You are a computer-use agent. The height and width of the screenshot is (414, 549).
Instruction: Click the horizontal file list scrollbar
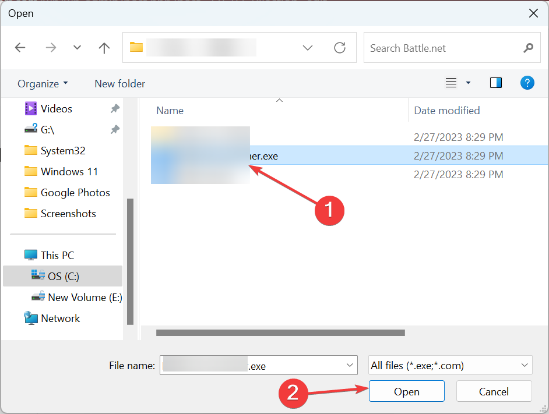coord(280,332)
